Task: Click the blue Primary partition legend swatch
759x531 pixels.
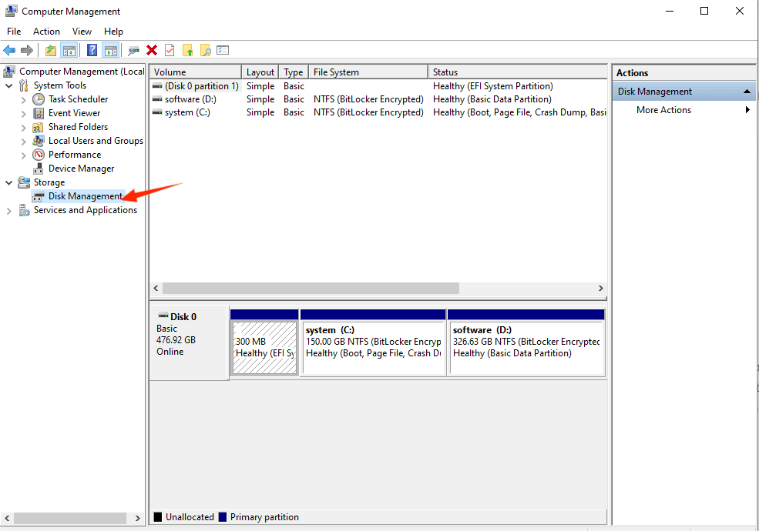Action: [223, 517]
